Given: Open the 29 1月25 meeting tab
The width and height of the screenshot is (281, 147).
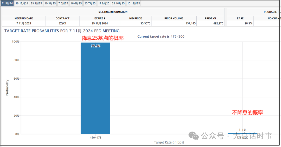Looking at the screenshot, I should [x=36, y=3].
